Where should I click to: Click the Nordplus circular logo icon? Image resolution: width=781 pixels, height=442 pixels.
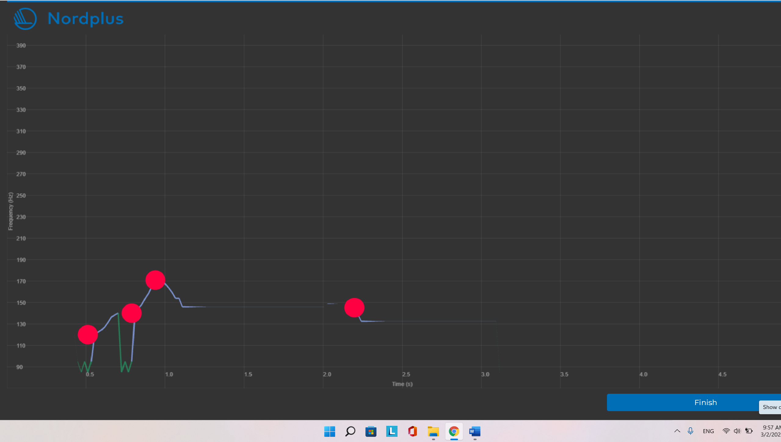pyautogui.click(x=25, y=19)
